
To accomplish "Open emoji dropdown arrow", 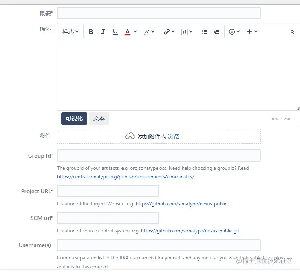I will click(238, 31).
